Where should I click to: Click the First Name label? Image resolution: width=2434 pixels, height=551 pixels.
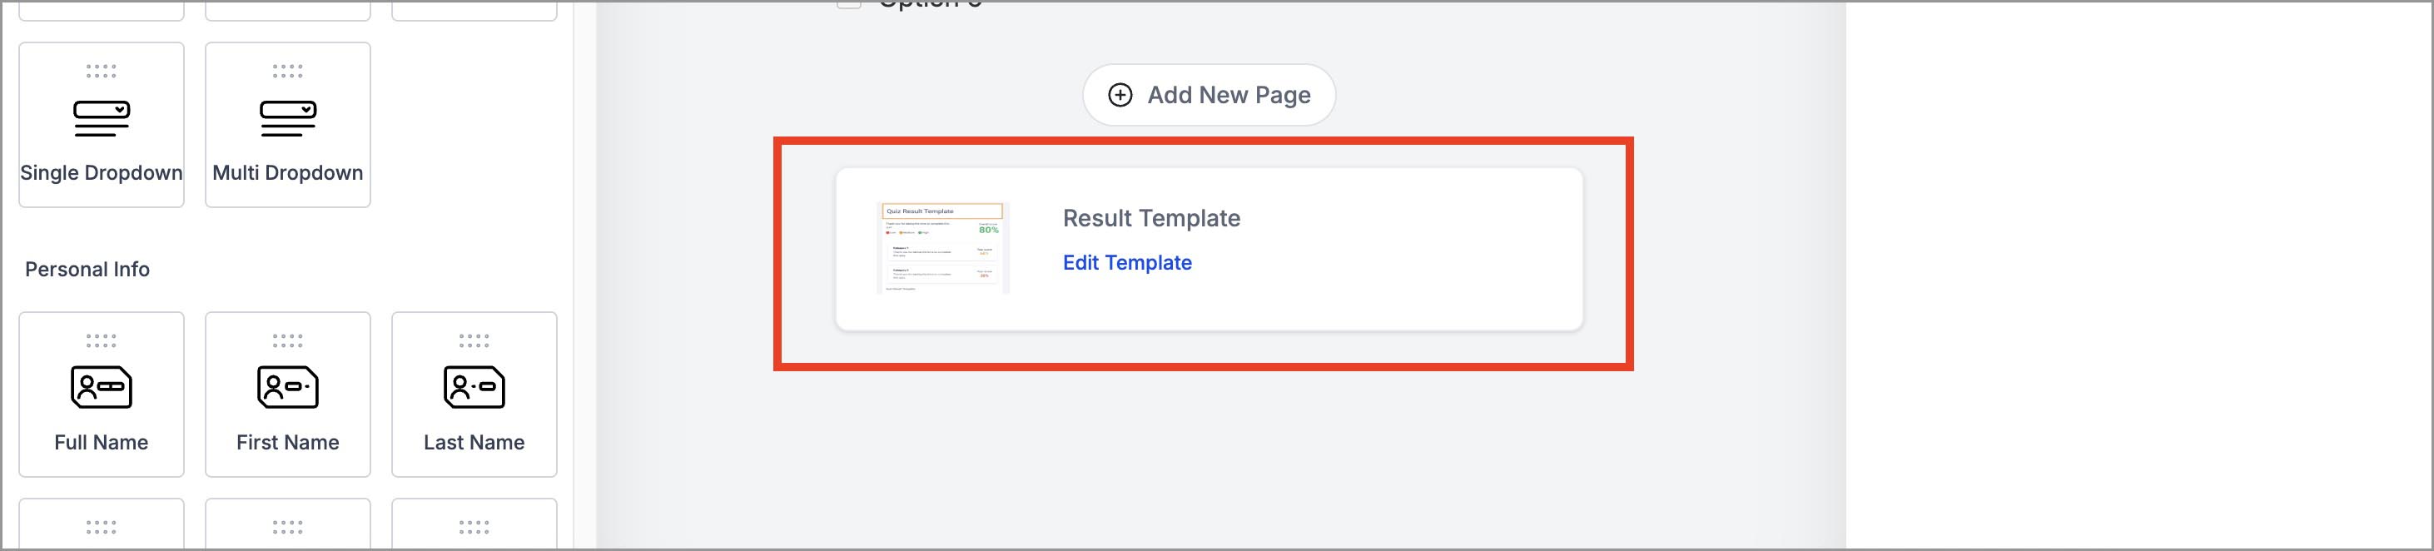click(x=288, y=442)
